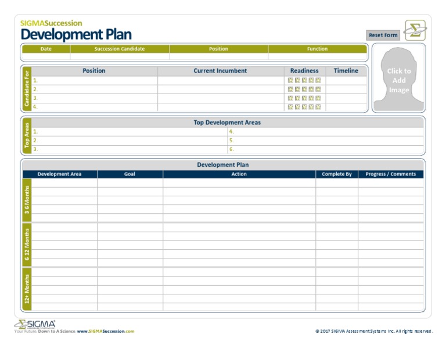Click first Development Area cell in 3-6 Months
The image size is (446, 345).
(64, 182)
